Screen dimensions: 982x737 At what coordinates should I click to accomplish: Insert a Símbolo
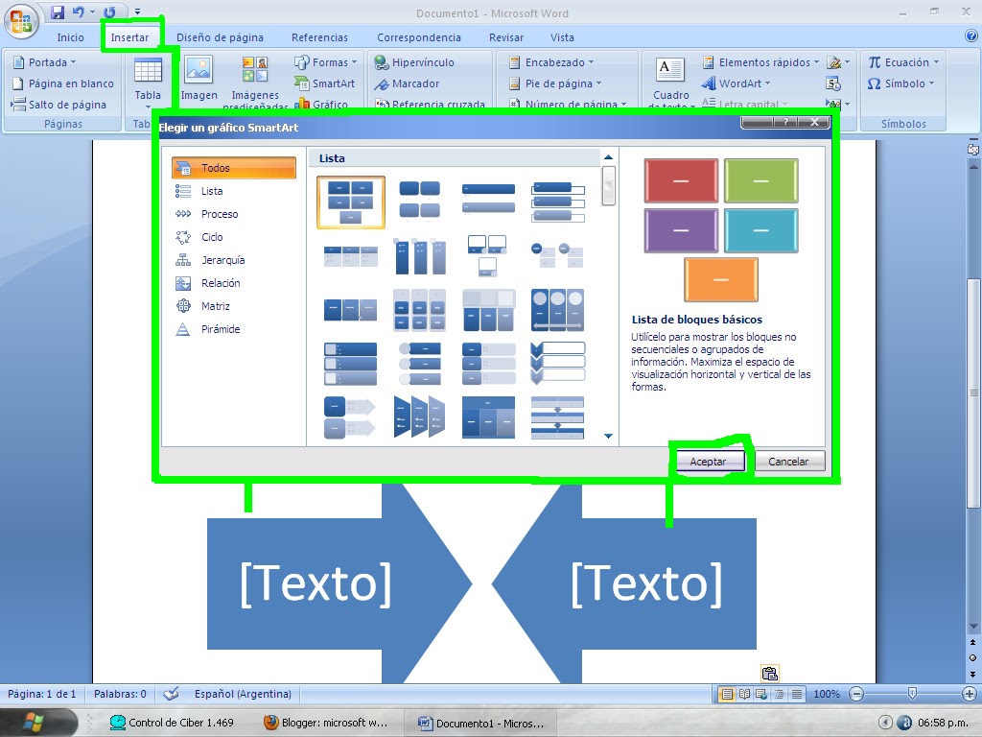coord(900,83)
